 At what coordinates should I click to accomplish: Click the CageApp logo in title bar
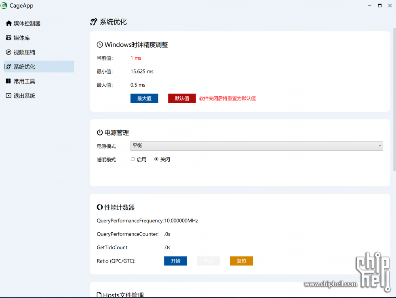[4, 5]
